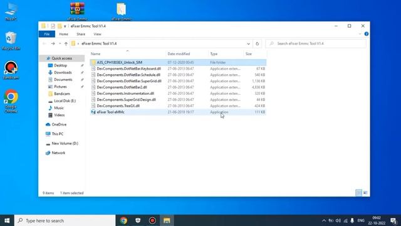Open Local Disk (E:) in navigation pane

point(65,101)
